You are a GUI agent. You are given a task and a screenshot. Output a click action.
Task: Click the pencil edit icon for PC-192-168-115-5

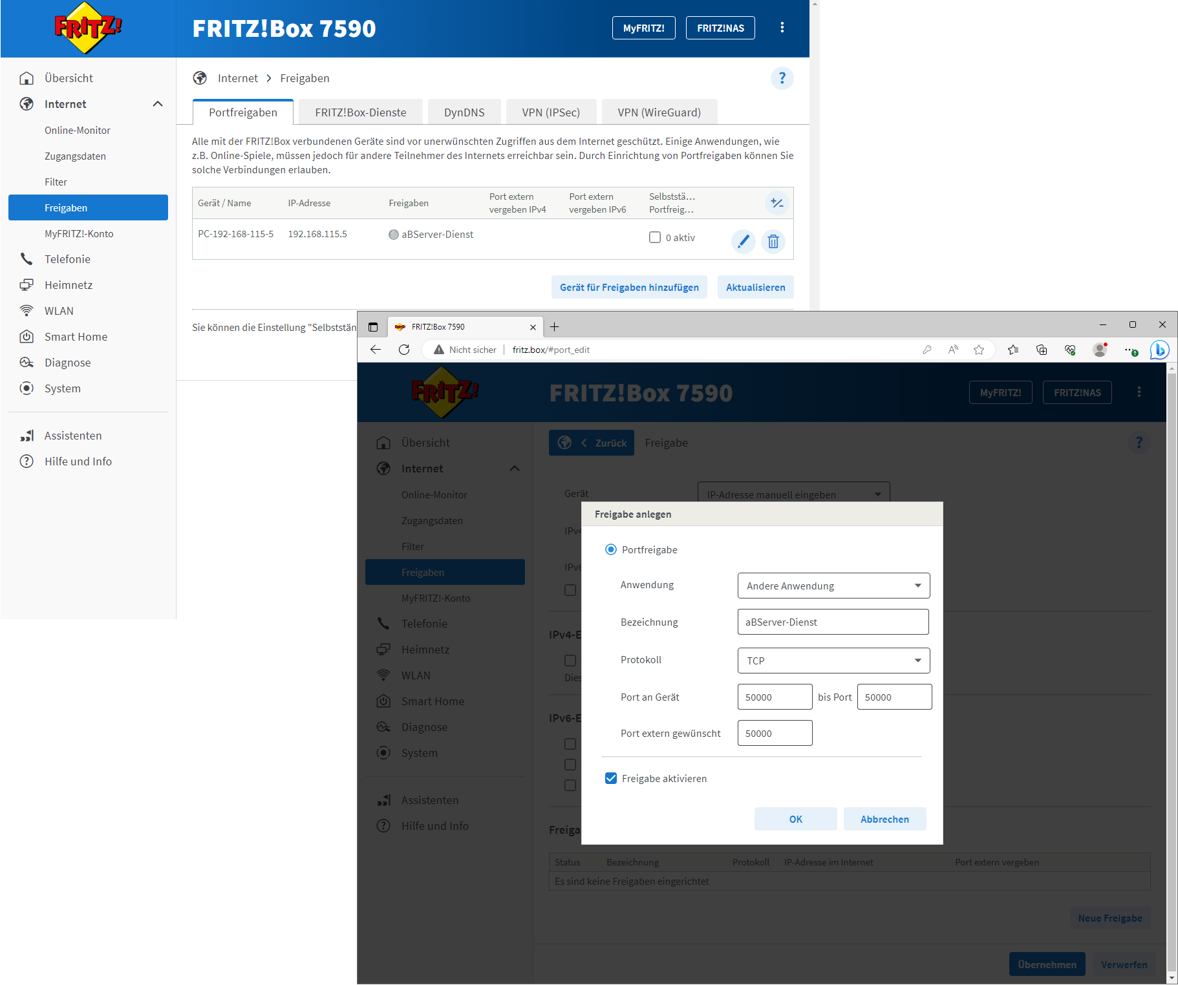coord(744,242)
